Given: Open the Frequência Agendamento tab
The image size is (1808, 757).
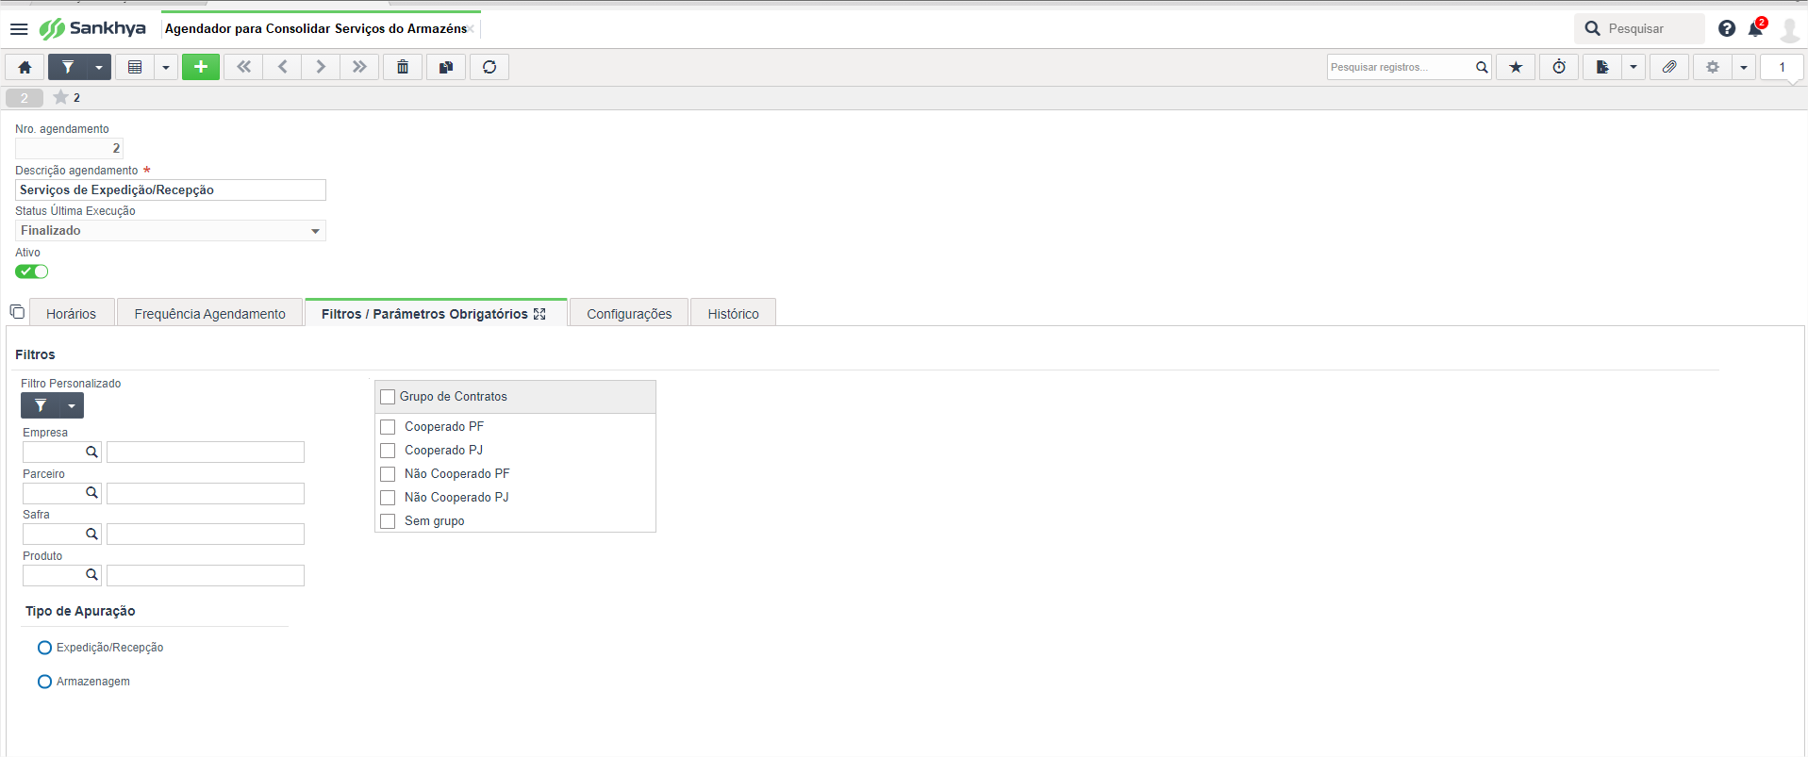Looking at the screenshot, I should 209,314.
